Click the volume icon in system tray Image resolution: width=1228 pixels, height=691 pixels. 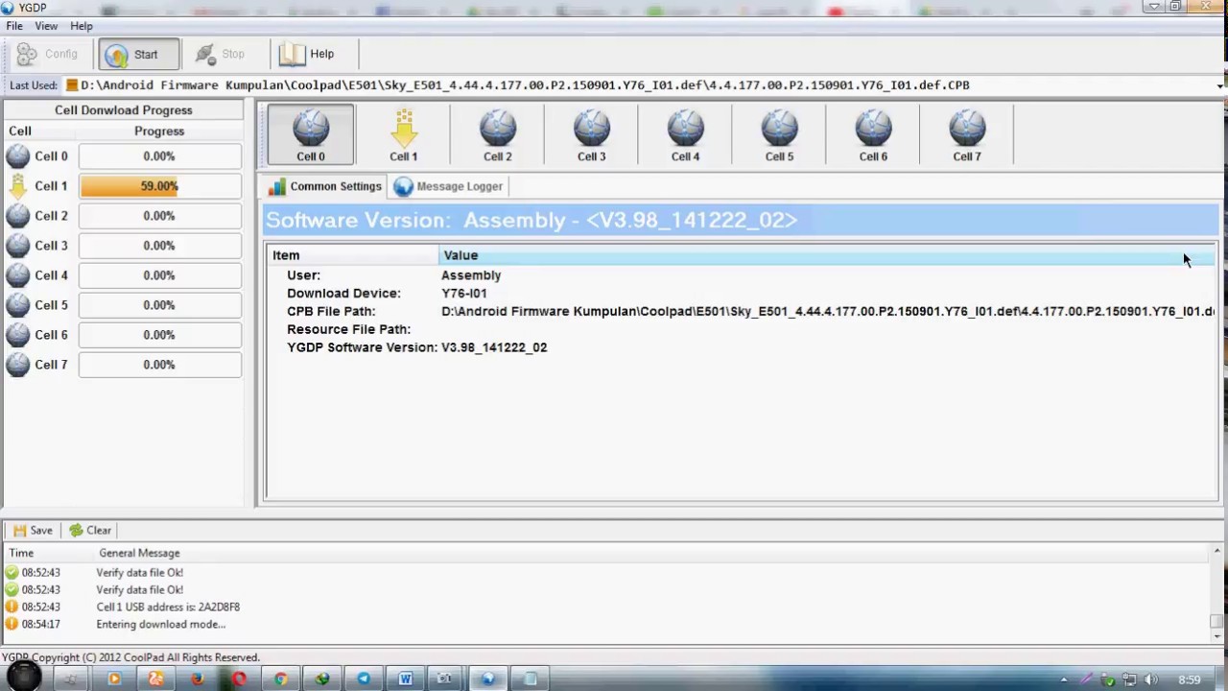click(1151, 679)
